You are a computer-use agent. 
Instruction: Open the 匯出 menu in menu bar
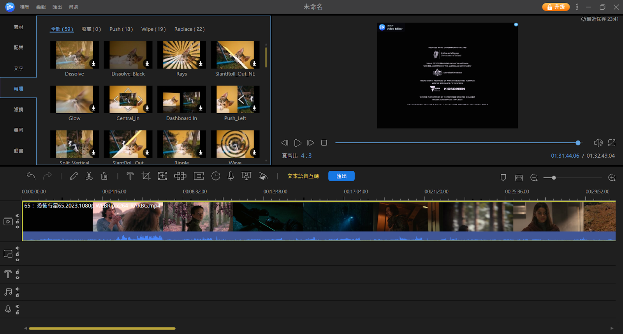pos(57,7)
